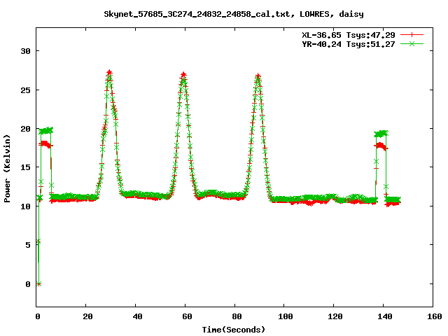Click the Time(Seconds) x-axis label
Viewport: 448px width, 336px height.
coord(233,329)
